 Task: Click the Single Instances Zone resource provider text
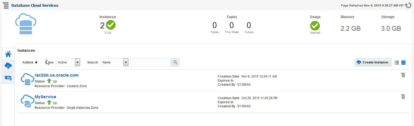(82, 108)
